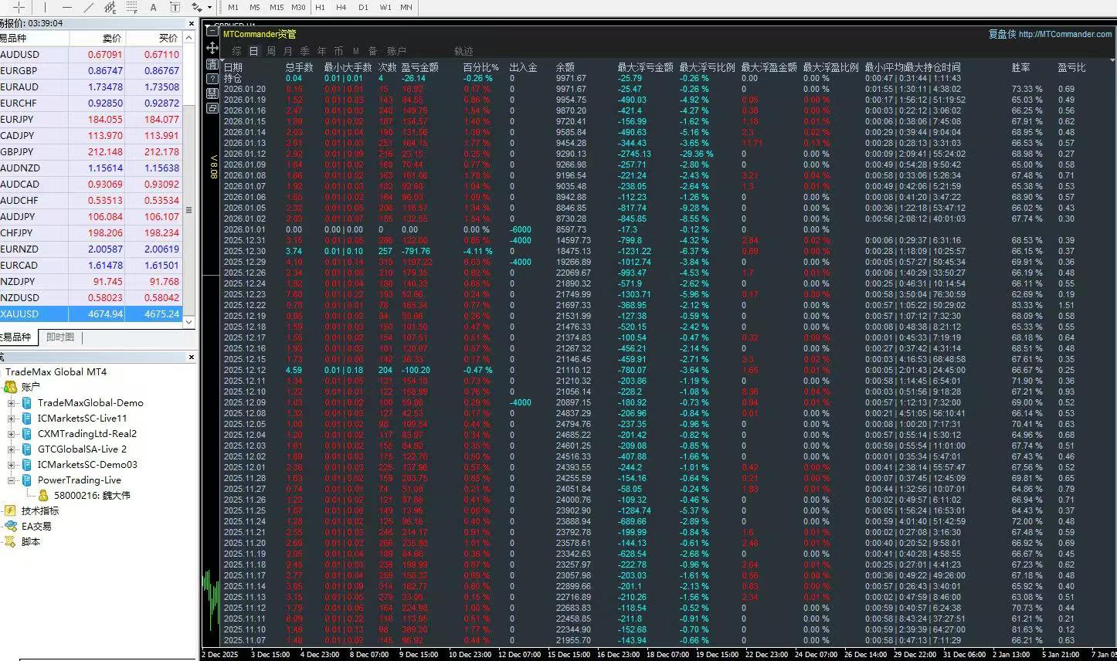Click the GTCGlobalSA-Live 2 server icon

(x=27, y=449)
